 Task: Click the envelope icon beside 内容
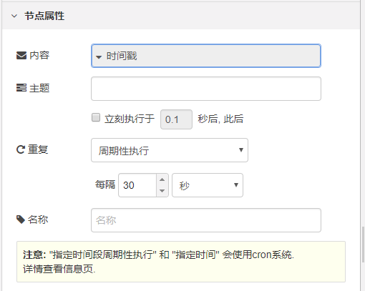(x=21, y=56)
